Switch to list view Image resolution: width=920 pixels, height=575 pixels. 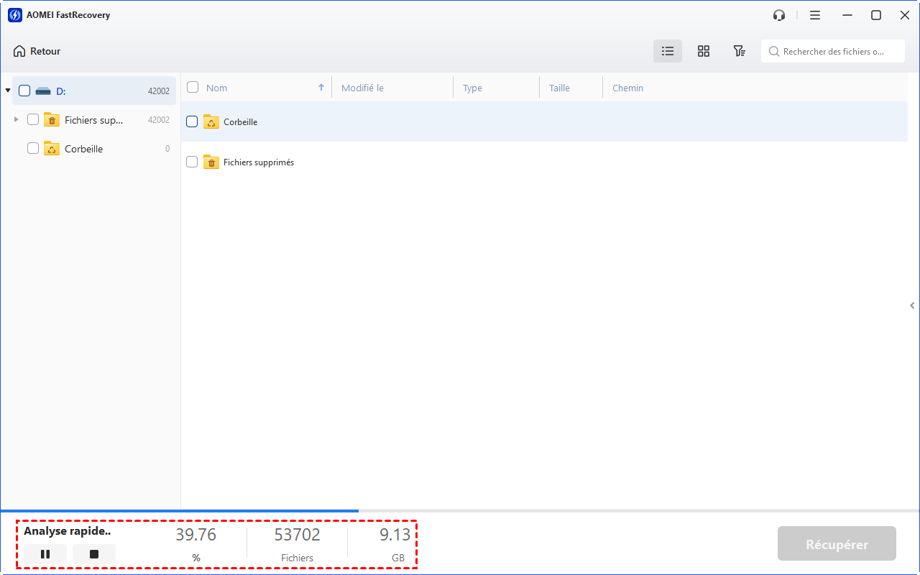[668, 51]
